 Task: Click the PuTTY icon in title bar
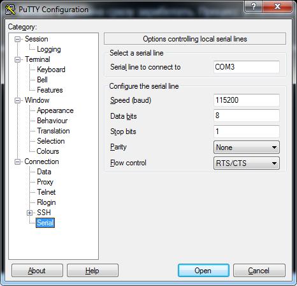pyautogui.click(x=10, y=10)
